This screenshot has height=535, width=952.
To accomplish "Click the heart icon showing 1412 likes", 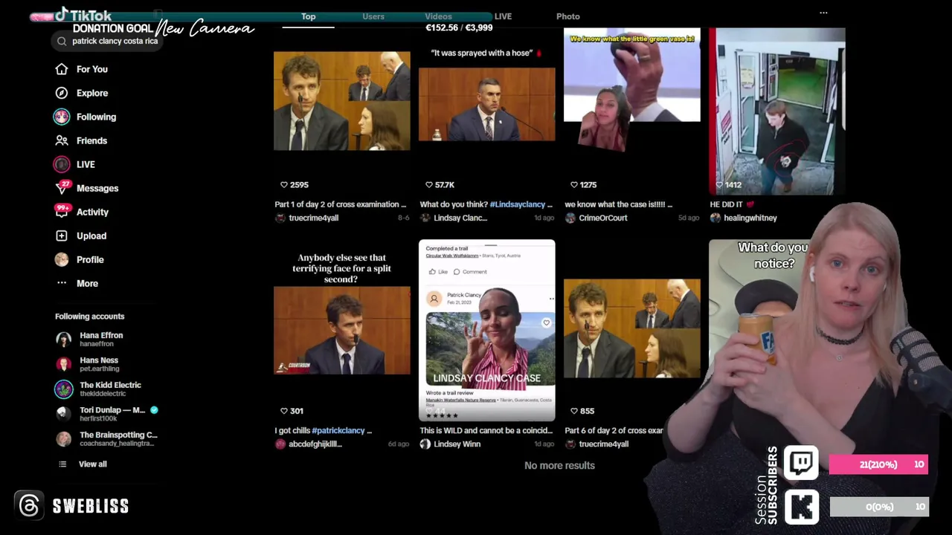I will point(718,184).
